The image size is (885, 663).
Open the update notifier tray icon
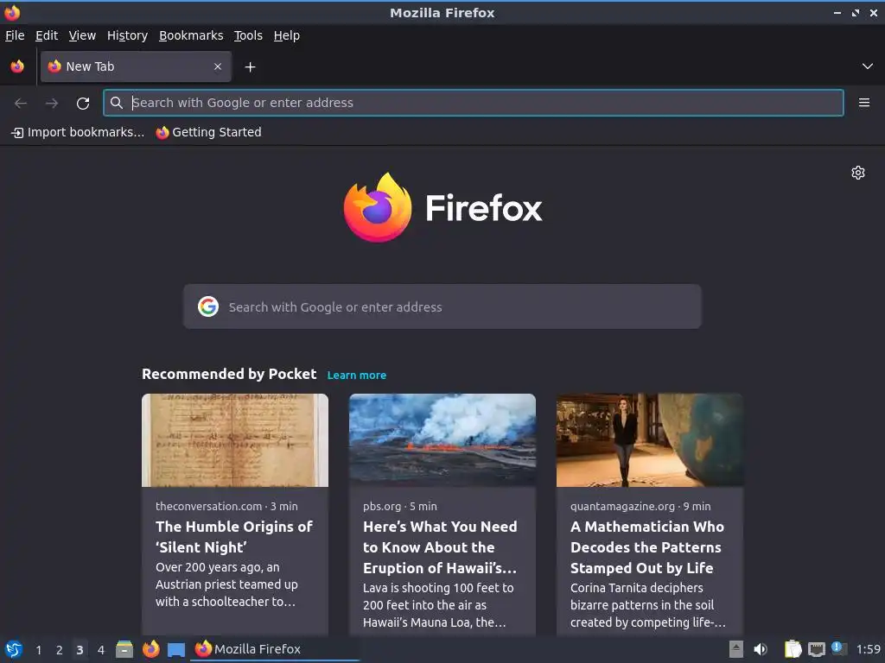point(839,648)
